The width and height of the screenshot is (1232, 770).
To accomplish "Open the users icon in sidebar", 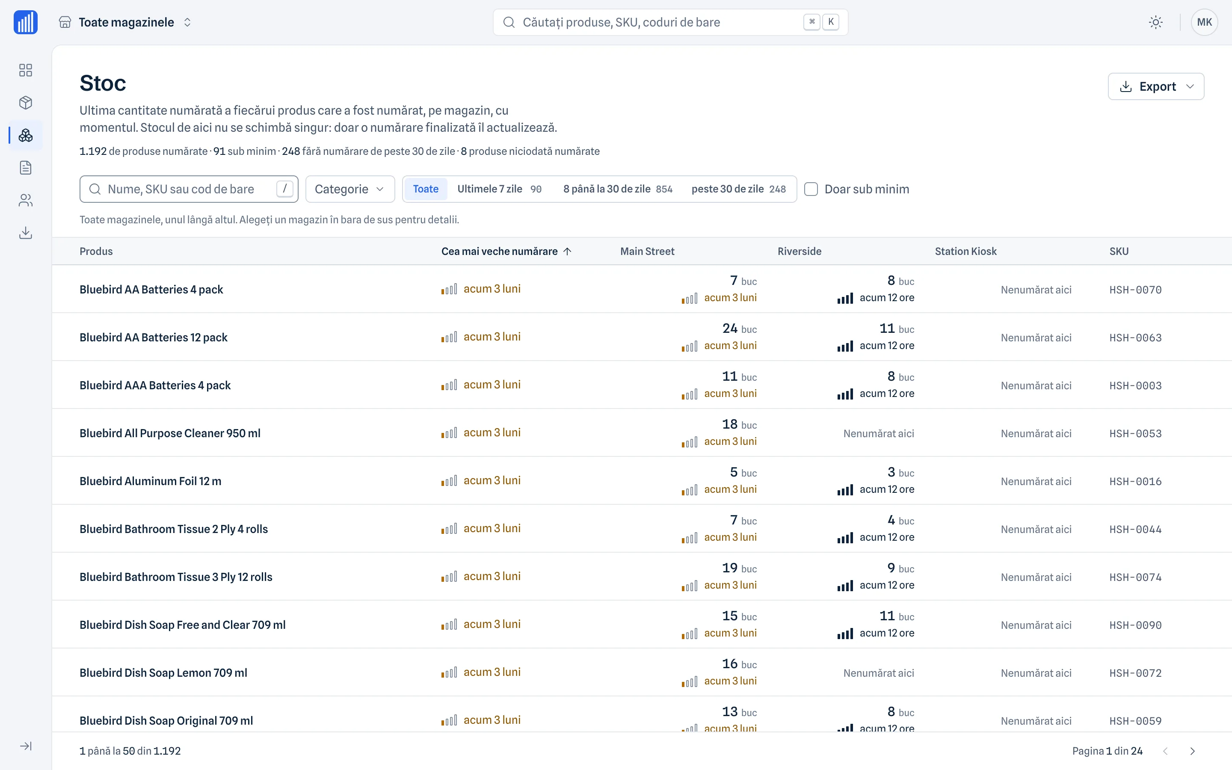I will coord(26,200).
